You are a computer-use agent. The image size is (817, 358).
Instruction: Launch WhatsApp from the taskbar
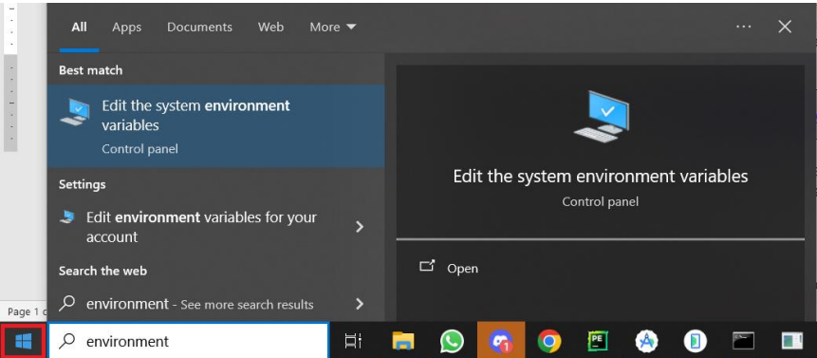pos(452,341)
